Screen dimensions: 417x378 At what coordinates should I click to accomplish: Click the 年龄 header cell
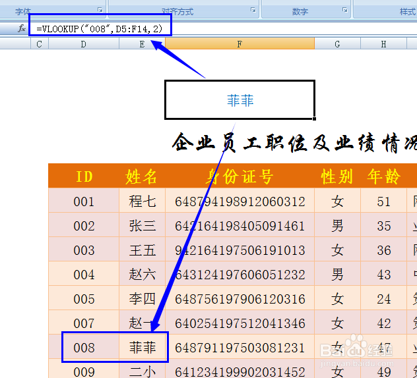[x=383, y=176]
